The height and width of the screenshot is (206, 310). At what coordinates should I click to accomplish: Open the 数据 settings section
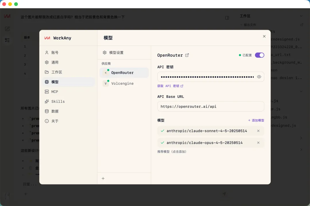tap(55, 111)
